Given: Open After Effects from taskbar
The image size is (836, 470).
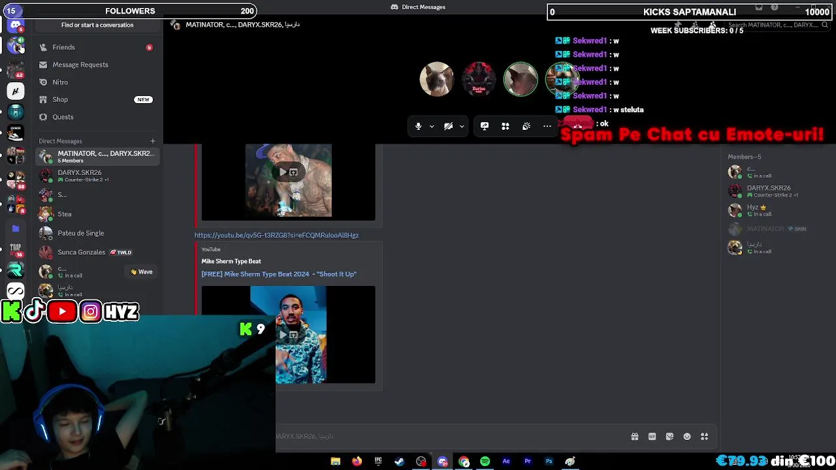Looking at the screenshot, I should [506, 462].
